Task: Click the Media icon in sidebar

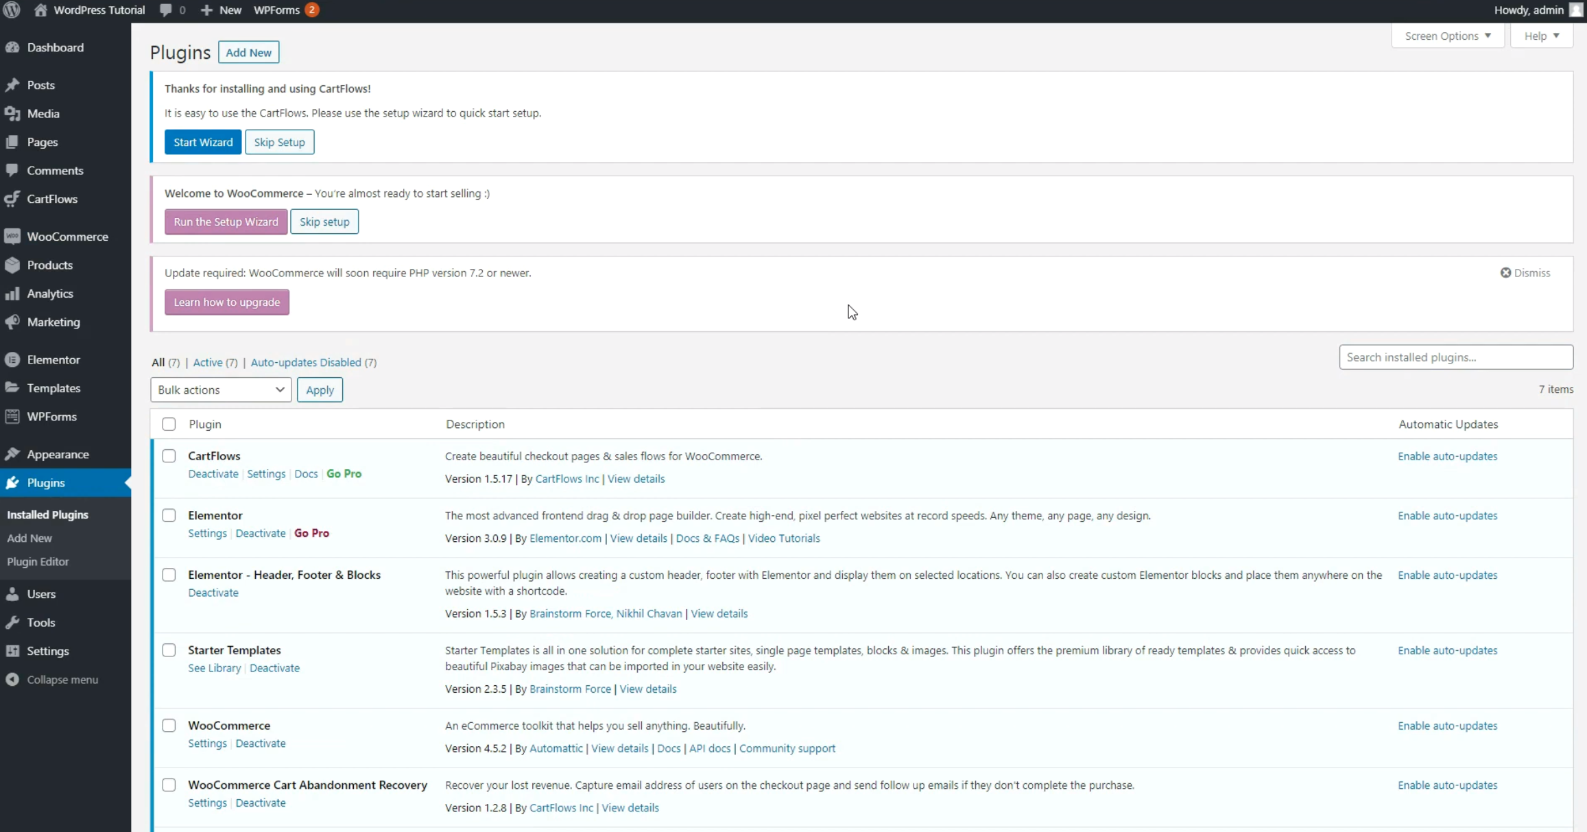Action: click(12, 114)
